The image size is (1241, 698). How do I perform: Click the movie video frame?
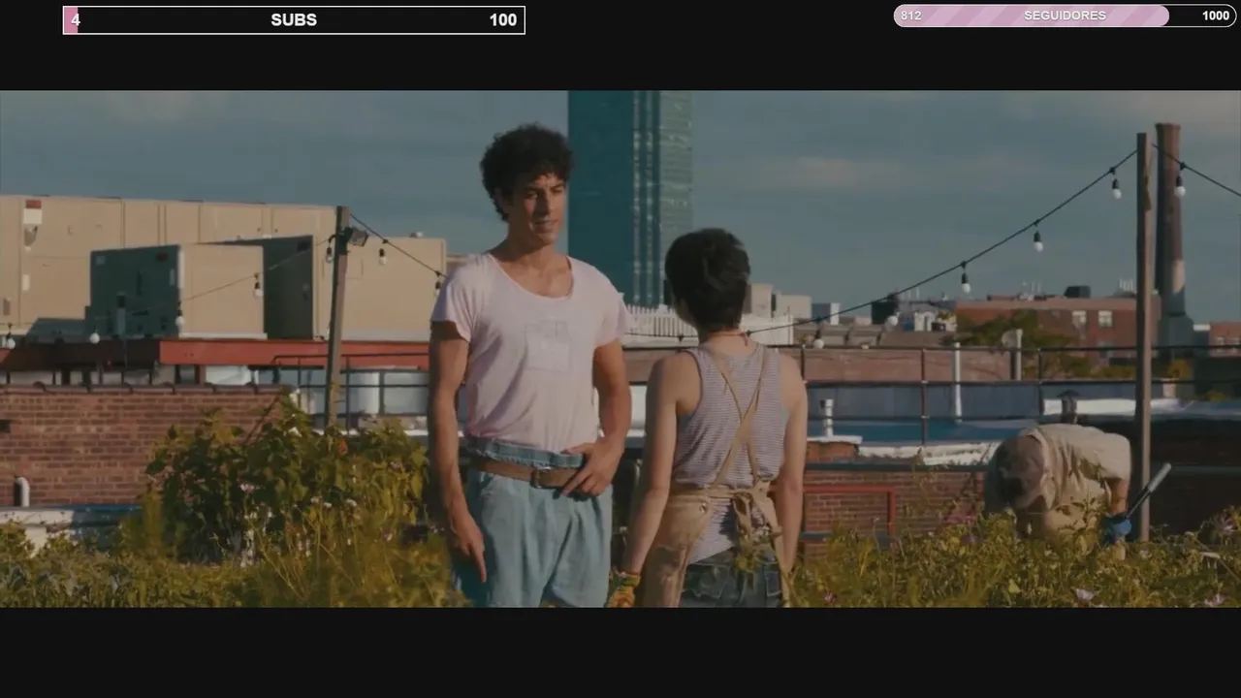click(x=620, y=349)
